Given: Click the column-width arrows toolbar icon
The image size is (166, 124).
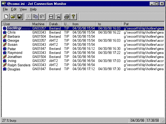Looking at the screenshot, I should (51, 17).
